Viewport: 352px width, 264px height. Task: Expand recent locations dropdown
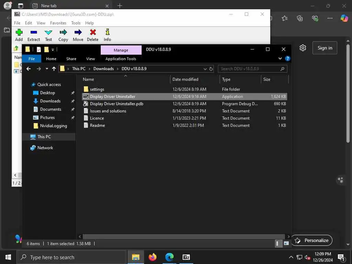click(x=47, y=69)
